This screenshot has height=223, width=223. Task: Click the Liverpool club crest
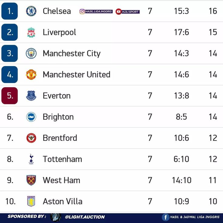[x=31, y=32]
